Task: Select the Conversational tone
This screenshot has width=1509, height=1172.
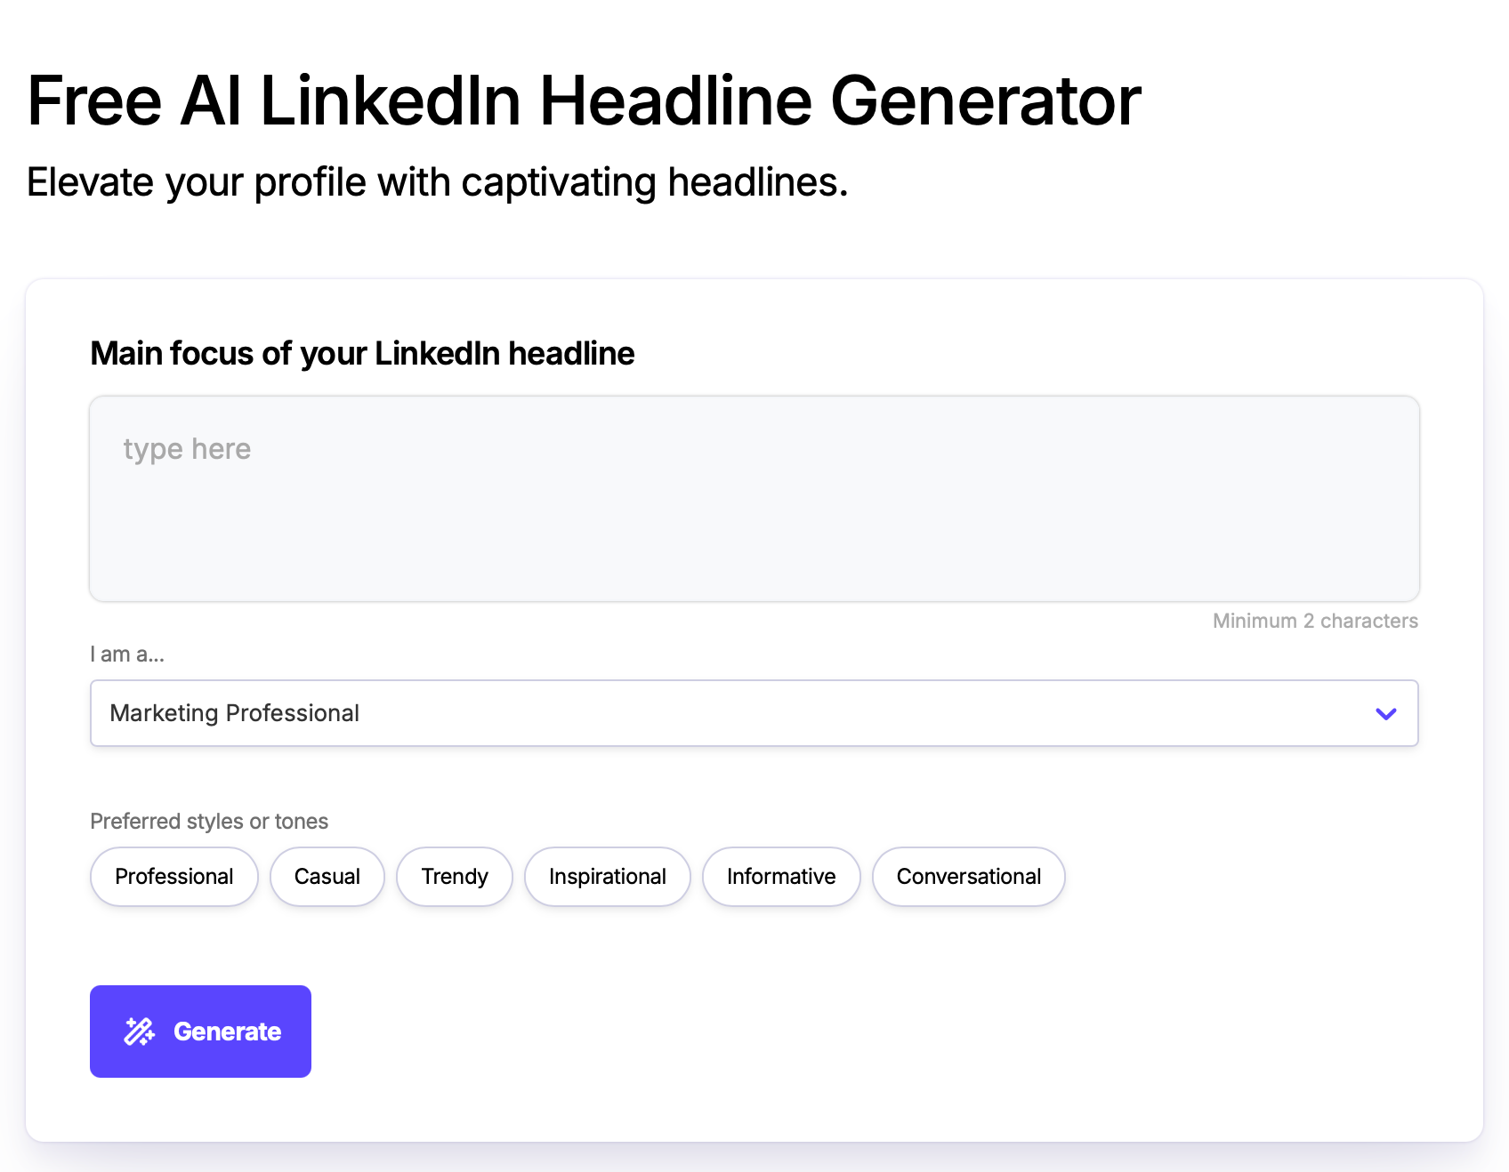Action: [968, 877]
